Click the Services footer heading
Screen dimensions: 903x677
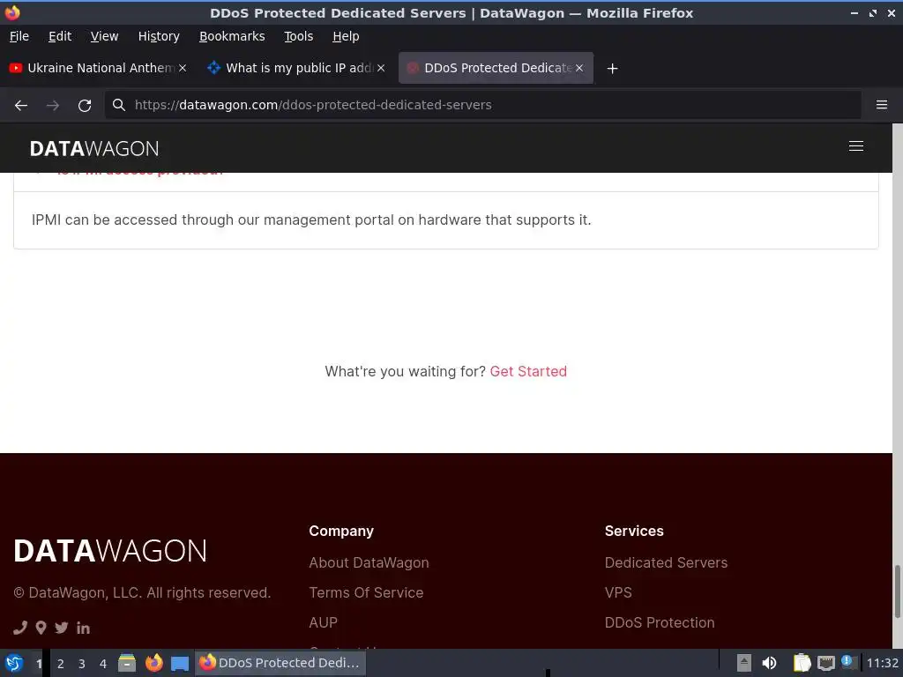pyautogui.click(x=634, y=531)
